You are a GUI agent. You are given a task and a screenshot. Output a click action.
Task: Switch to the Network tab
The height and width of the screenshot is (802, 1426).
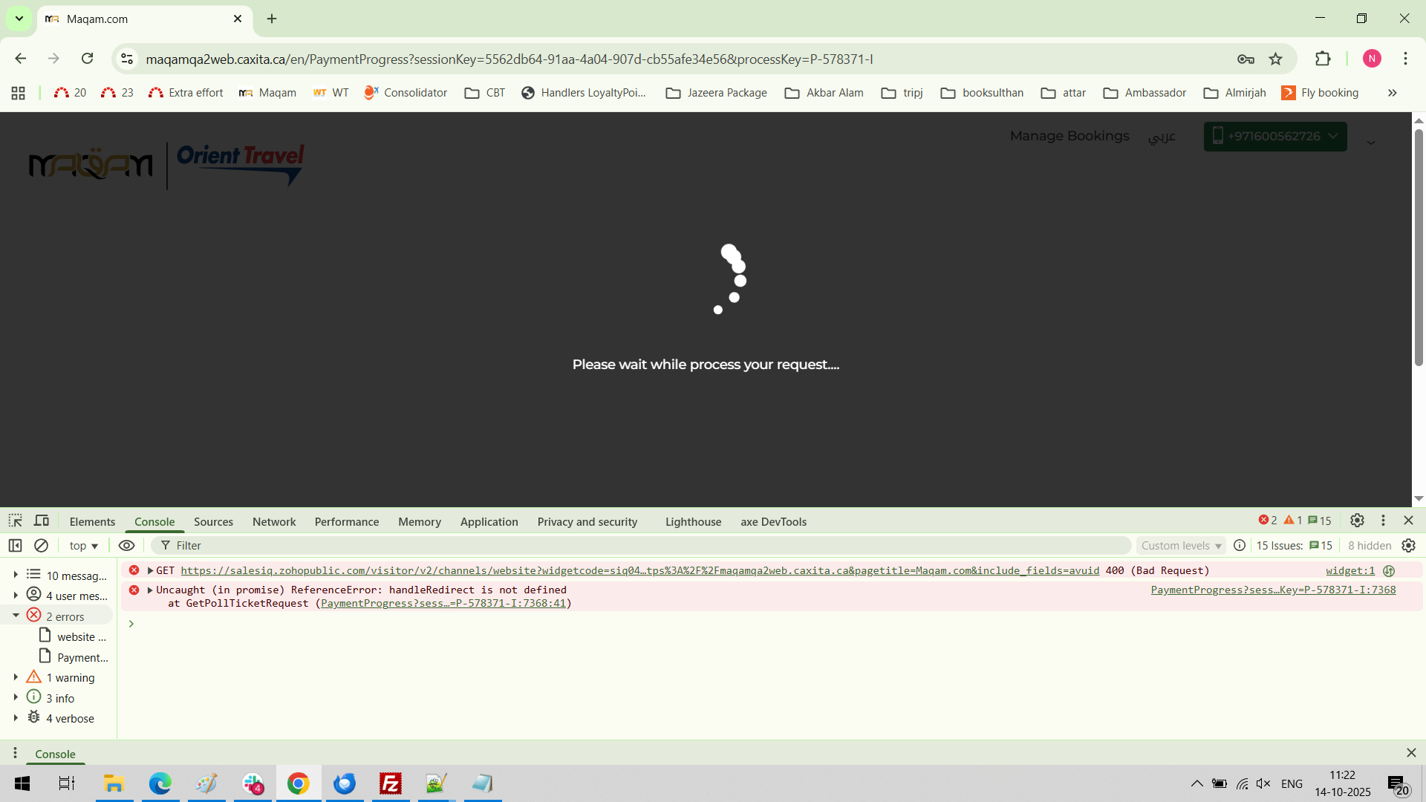(x=274, y=521)
